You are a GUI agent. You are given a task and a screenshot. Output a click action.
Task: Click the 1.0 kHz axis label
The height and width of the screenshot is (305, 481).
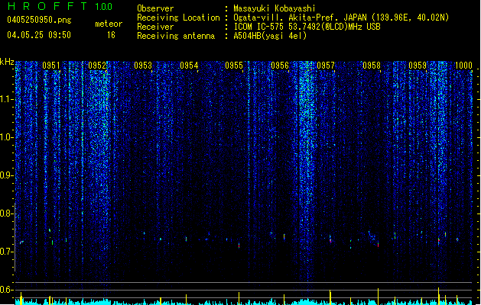6,137
